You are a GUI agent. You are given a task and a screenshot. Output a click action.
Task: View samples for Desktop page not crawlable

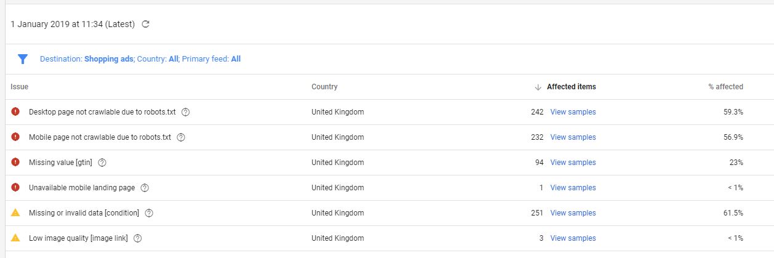(x=573, y=112)
